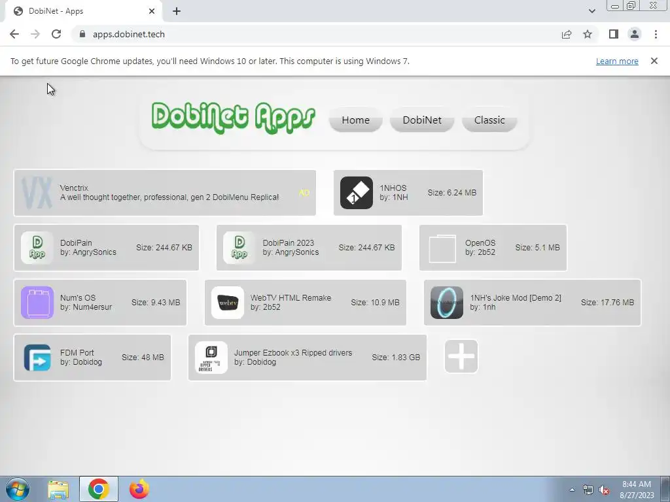Screen dimensions: 670x502
Task: Click the Chrome profile avatar icon
Action: [x=635, y=34]
